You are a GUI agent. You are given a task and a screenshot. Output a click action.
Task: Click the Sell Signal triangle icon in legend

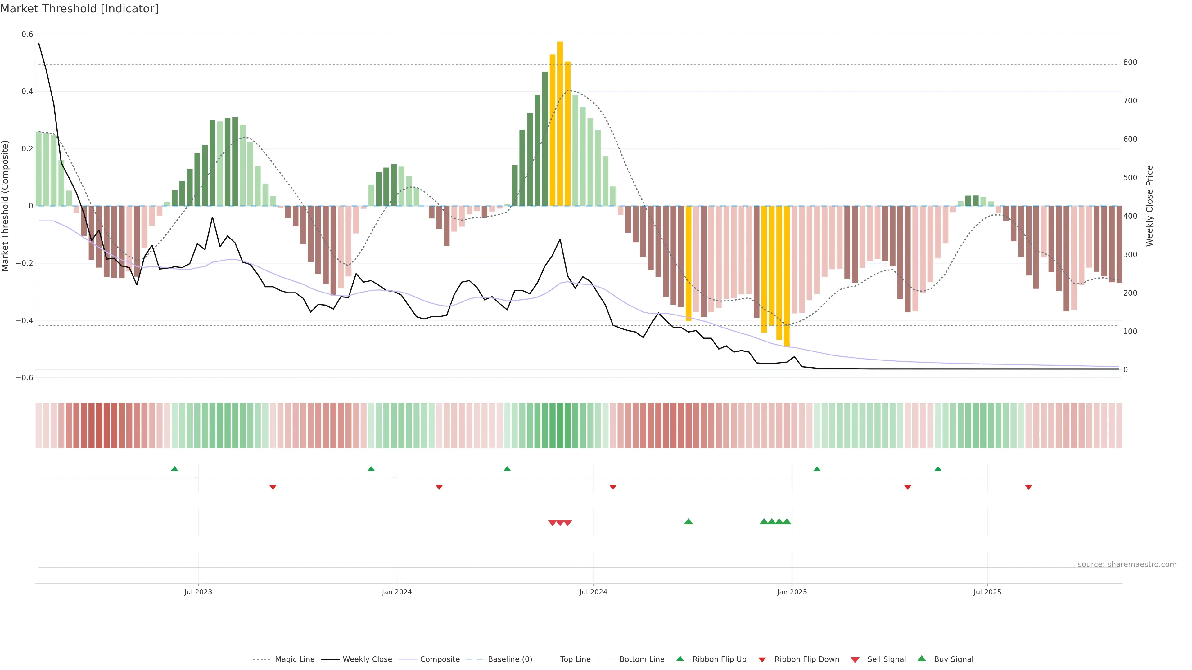[x=855, y=660]
